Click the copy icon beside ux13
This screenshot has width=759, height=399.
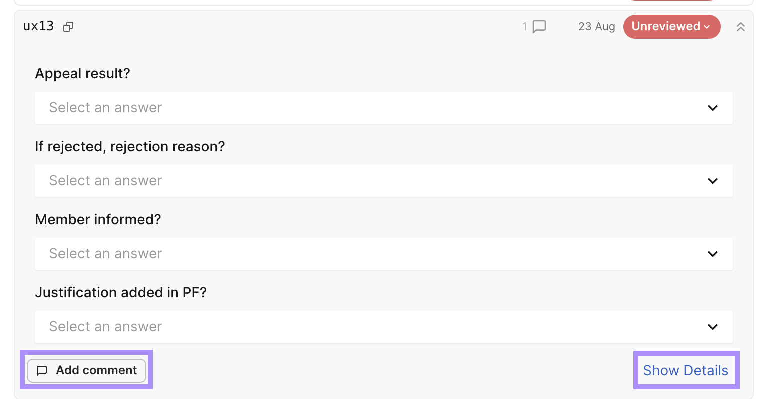point(68,27)
